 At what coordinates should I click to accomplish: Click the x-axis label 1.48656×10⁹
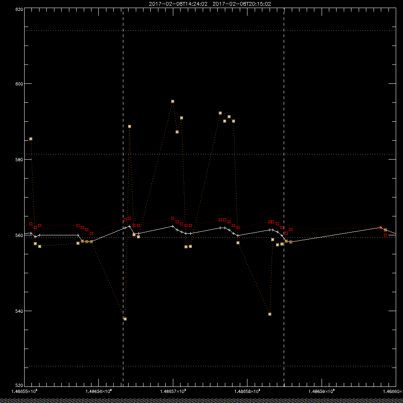coord(99,391)
